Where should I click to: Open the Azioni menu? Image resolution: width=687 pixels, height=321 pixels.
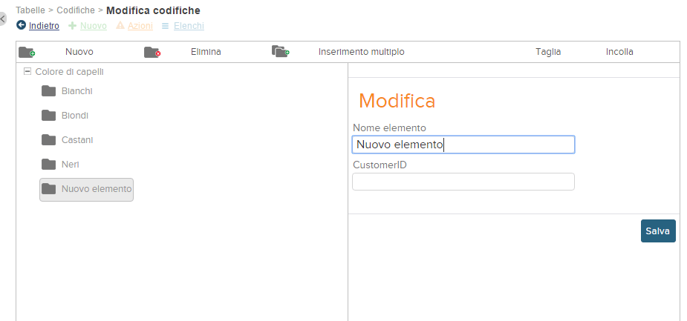click(x=140, y=26)
